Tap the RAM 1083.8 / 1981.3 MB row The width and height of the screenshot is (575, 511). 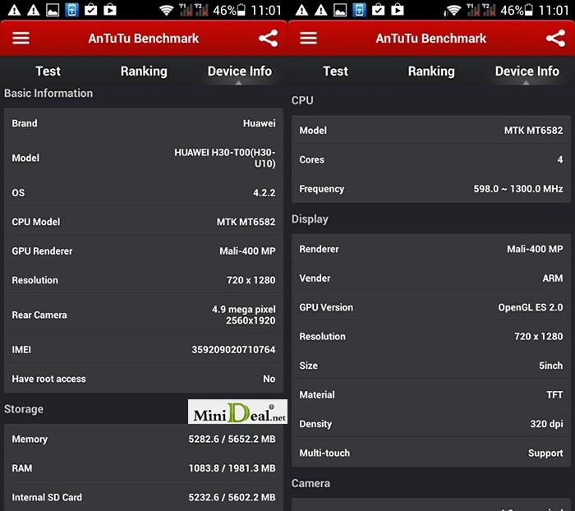point(144,468)
